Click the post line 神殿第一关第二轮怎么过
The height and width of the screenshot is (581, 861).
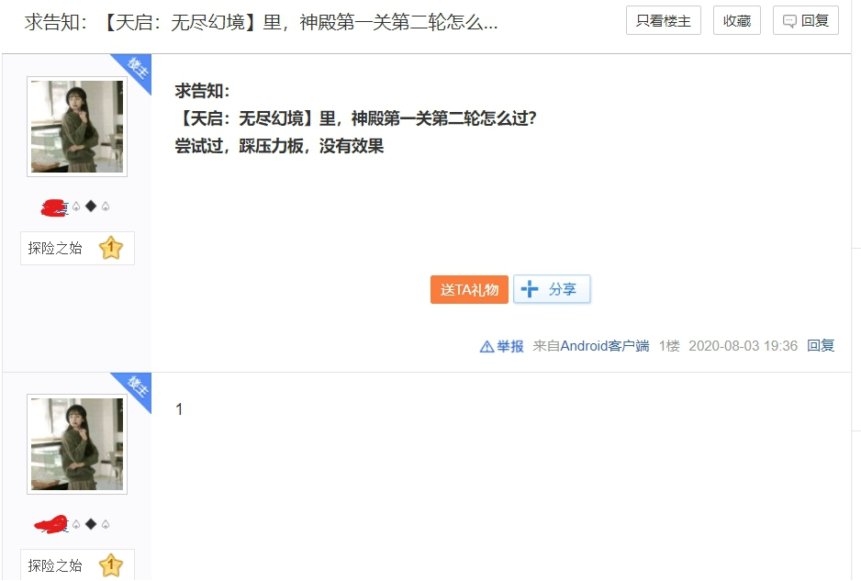355,118
